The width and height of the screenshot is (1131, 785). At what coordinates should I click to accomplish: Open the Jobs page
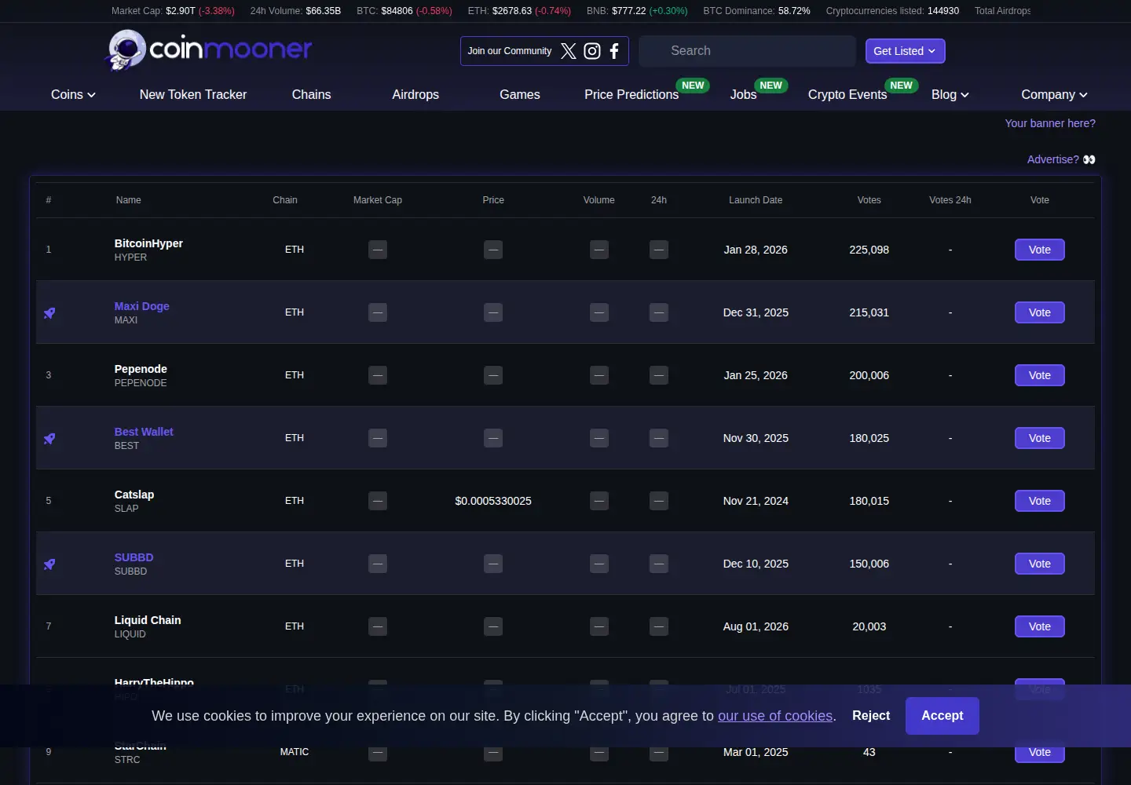tap(743, 94)
